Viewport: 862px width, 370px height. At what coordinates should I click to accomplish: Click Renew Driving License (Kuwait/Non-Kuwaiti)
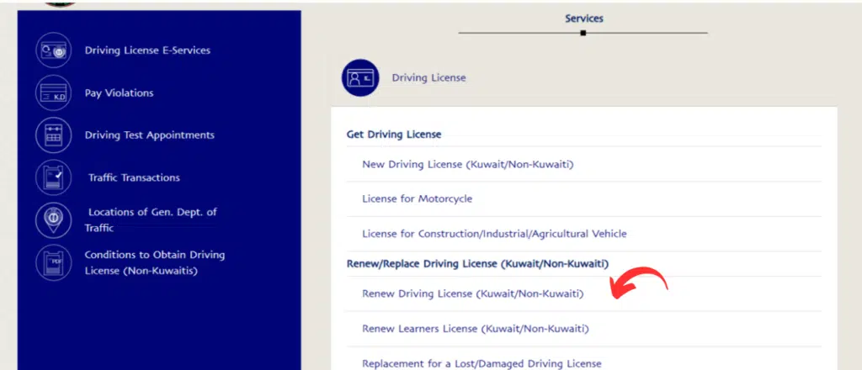click(x=473, y=293)
